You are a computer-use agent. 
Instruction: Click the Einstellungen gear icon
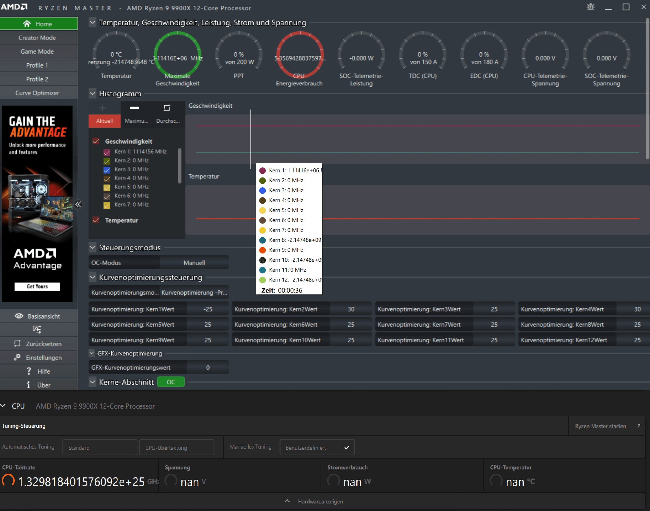[x=17, y=357]
